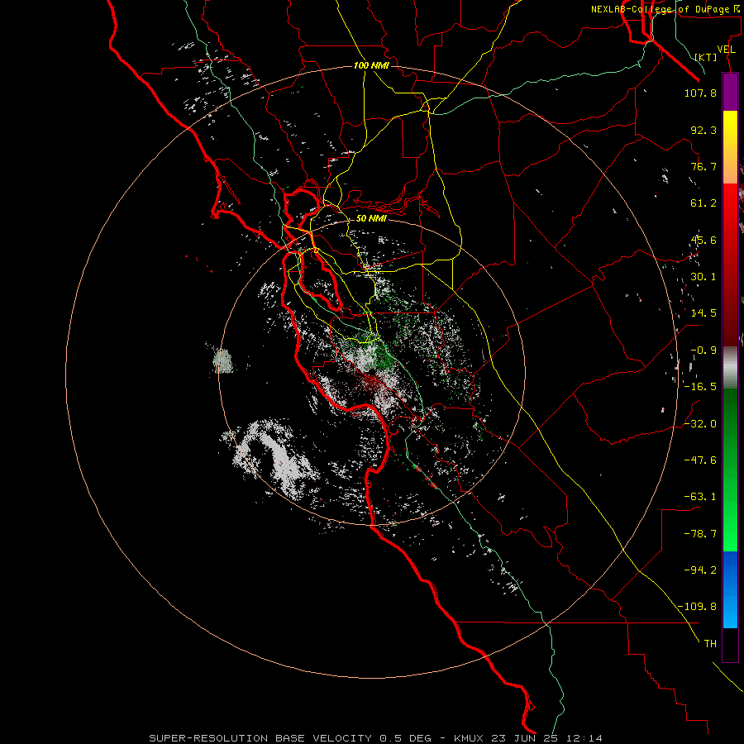Click the small isolated gray echo west of the coast
The height and width of the screenshot is (744, 744).
coord(223,361)
